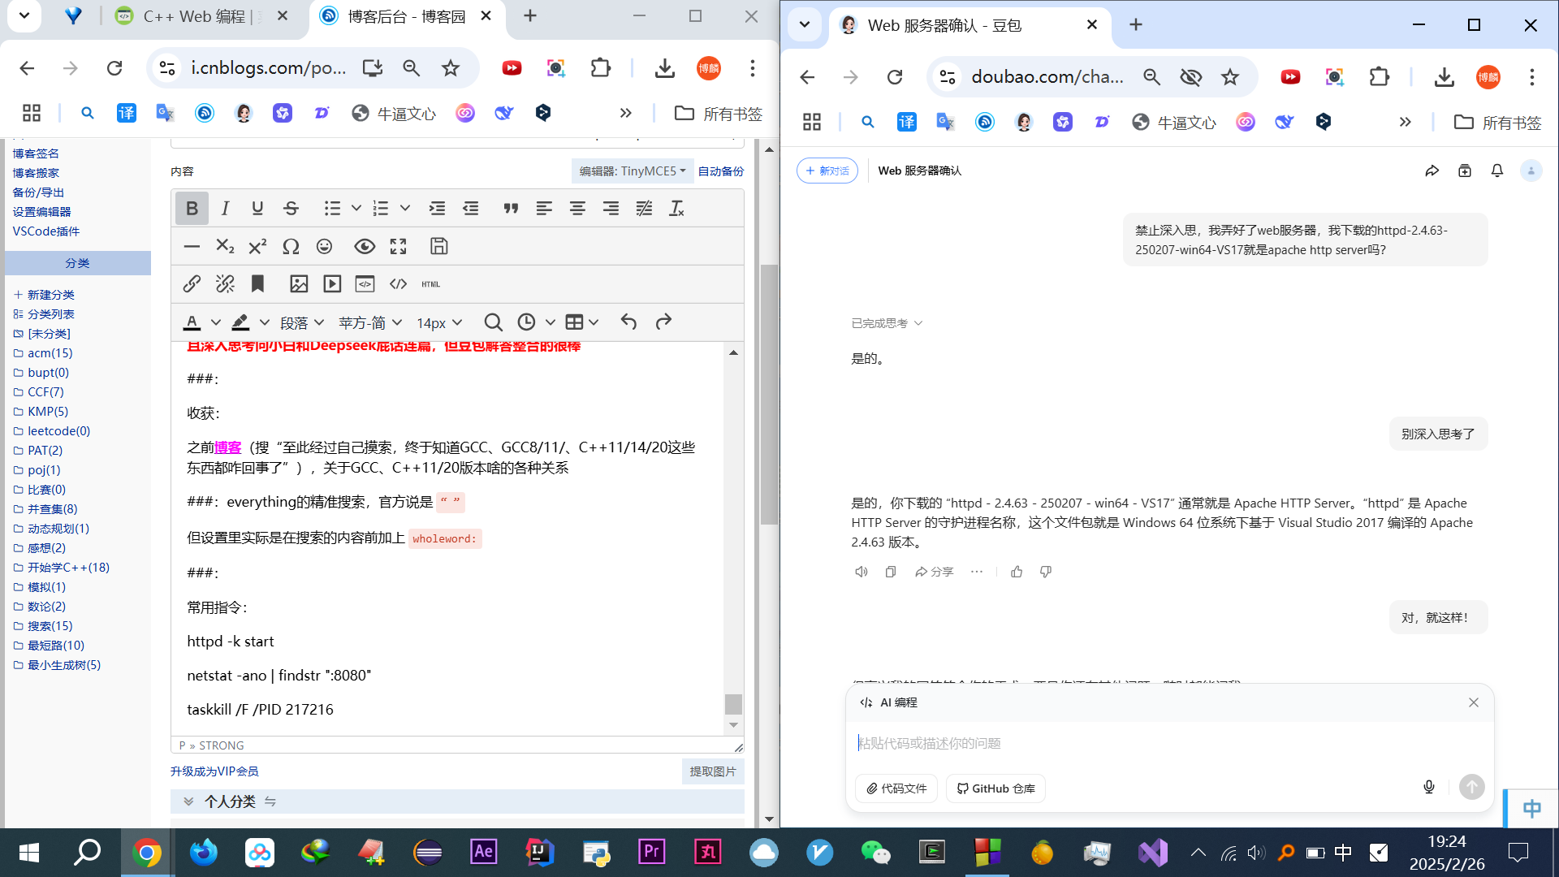Insert an emoticon in editor
The image size is (1559, 877).
pos(324,246)
